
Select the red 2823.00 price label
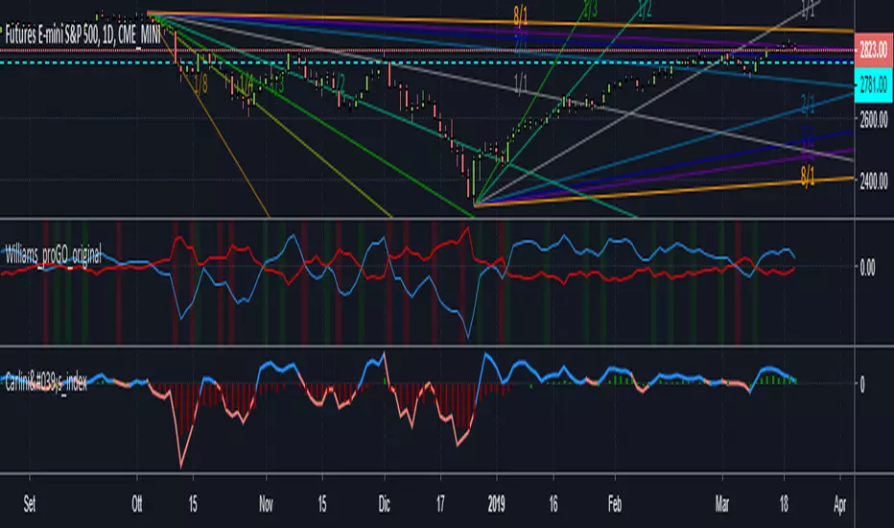coord(873,50)
